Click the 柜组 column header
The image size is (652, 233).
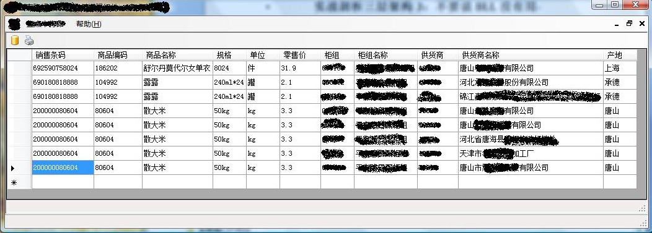pyautogui.click(x=337, y=55)
